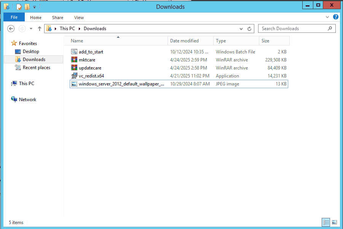Viewport: 343px width, 229px height.
Task: Open Help via the question mark icon
Action: [x=335, y=17]
